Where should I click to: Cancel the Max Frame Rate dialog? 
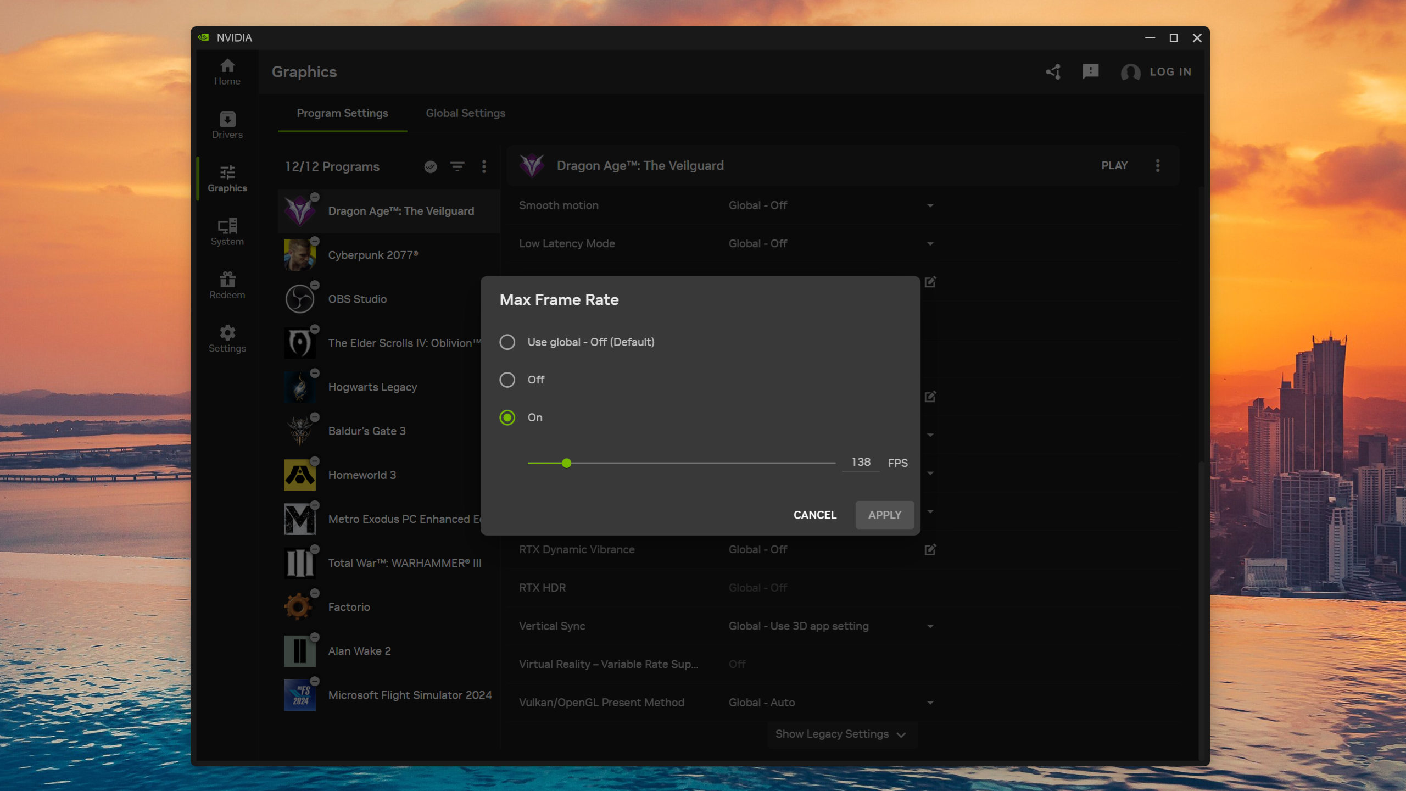(x=814, y=515)
